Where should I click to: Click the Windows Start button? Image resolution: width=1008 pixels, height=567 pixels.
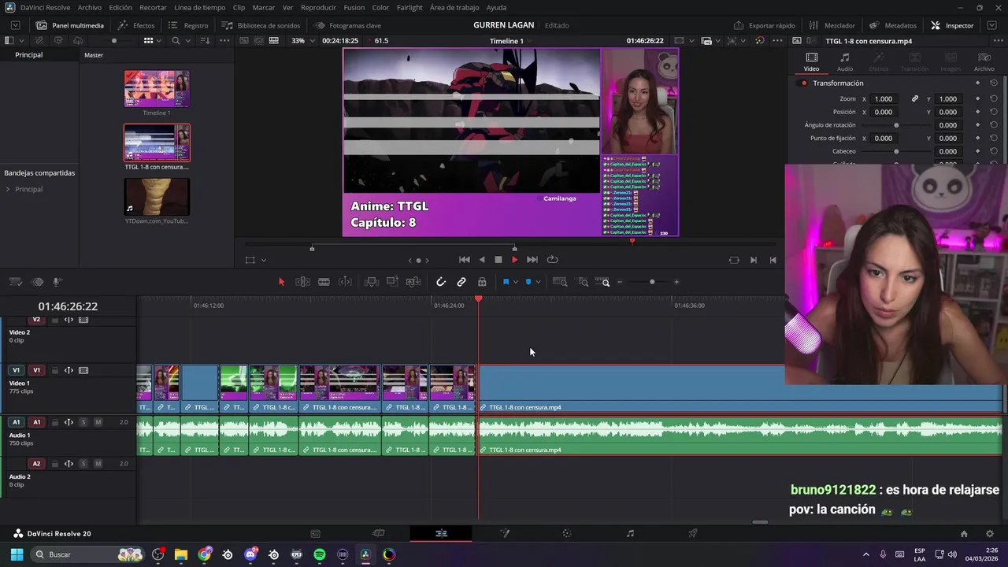(x=17, y=554)
